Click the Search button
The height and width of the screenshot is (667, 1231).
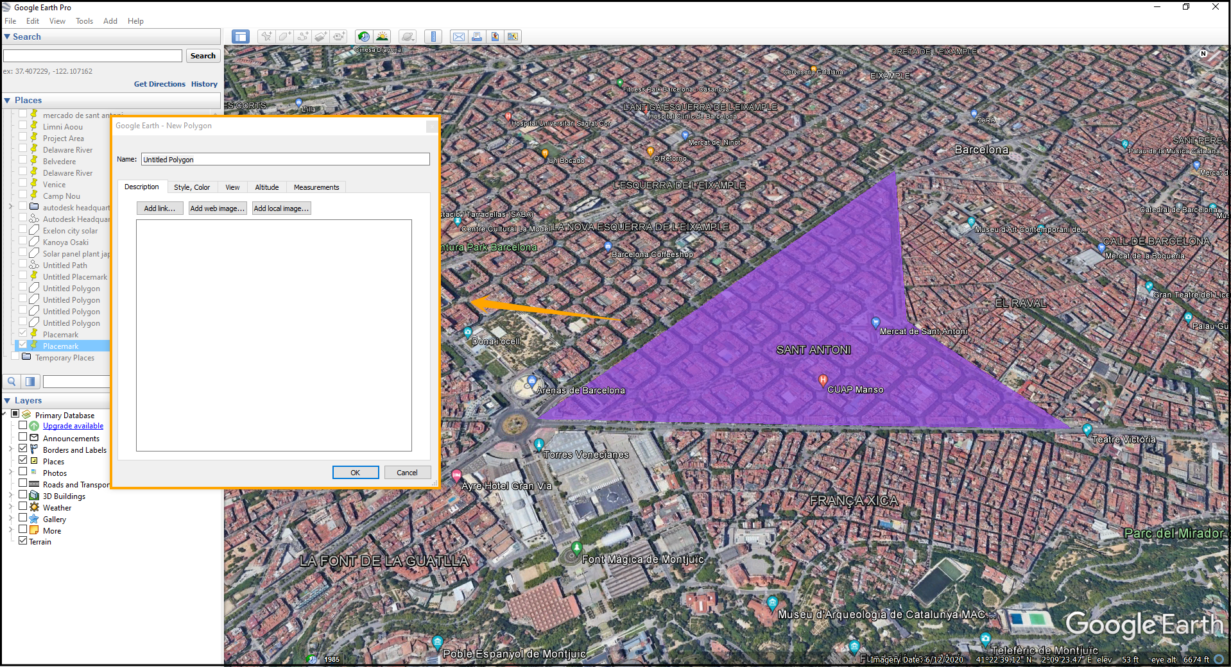[x=203, y=56]
